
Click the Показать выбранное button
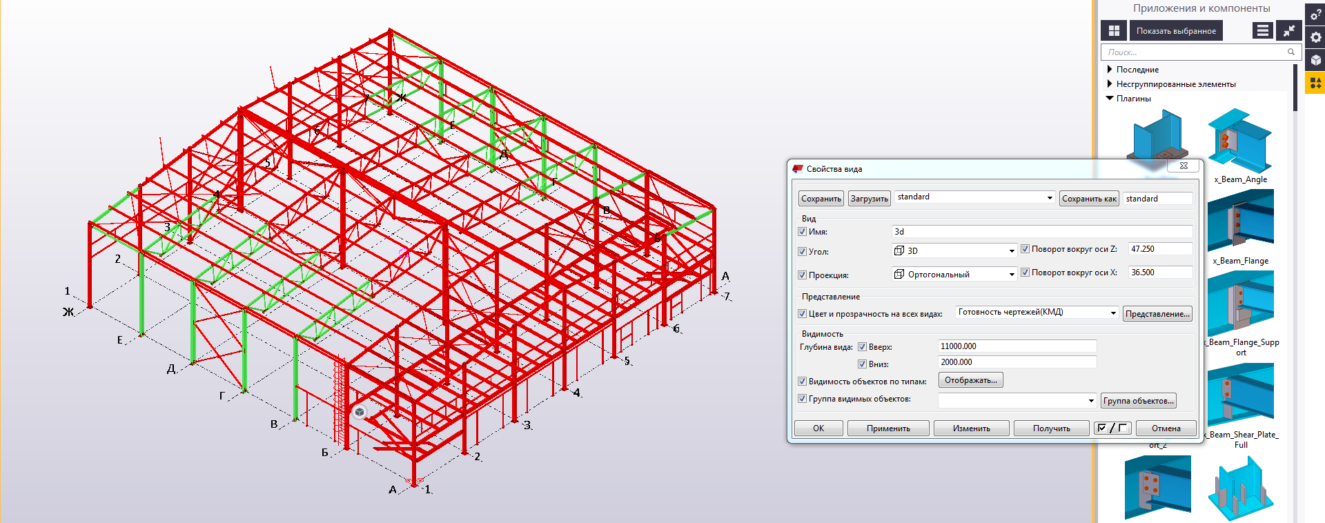pos(1175,31)
